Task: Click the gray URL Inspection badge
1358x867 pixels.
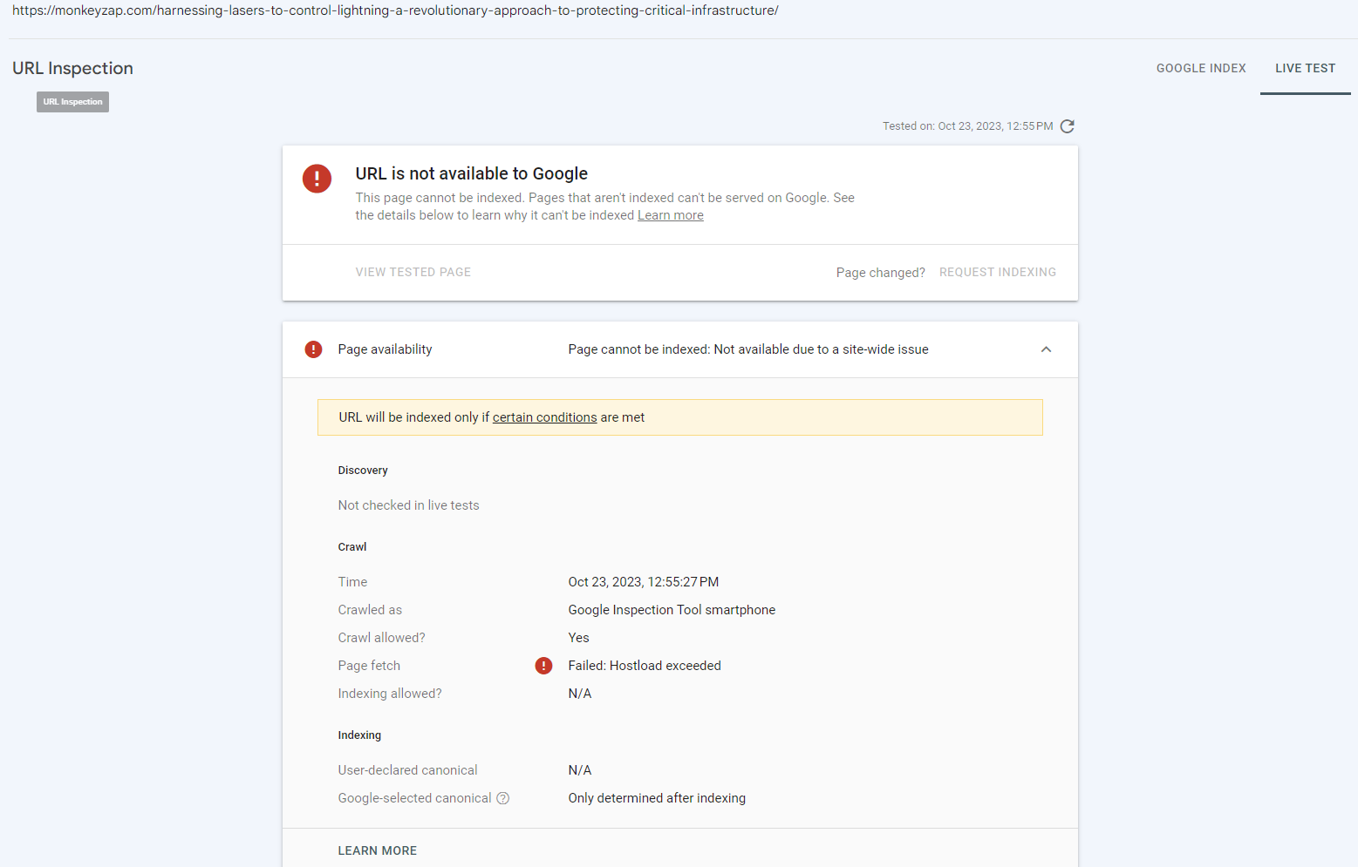Action: coord(72,102)
